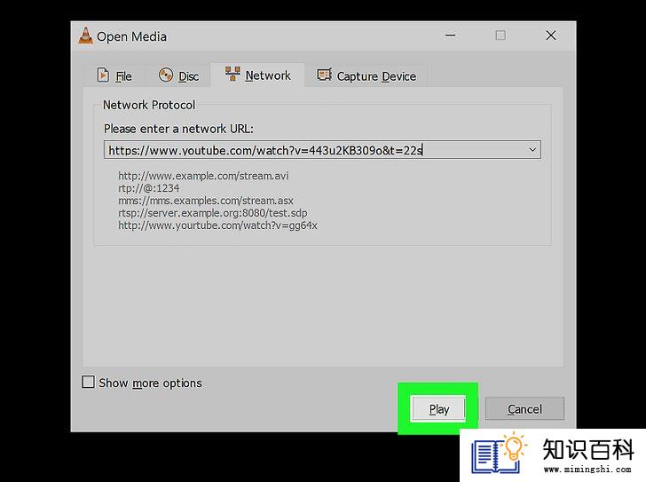Minimize the Open Media window
Screen dimensions: 646x482
pos(450,36)
